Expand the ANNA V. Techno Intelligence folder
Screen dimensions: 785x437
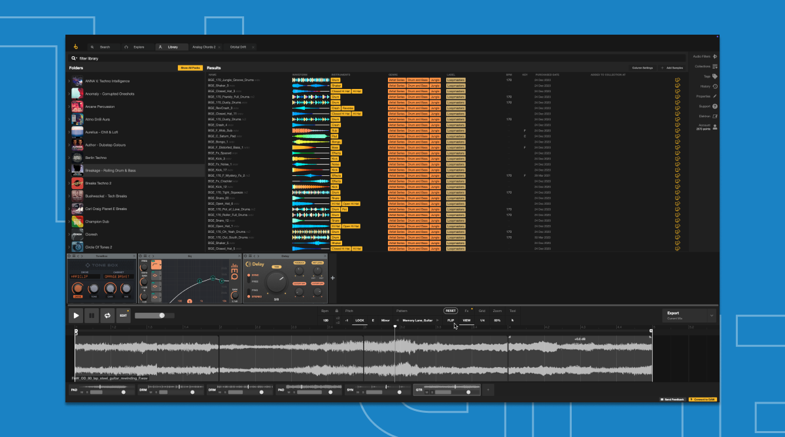tap(68, 81)
